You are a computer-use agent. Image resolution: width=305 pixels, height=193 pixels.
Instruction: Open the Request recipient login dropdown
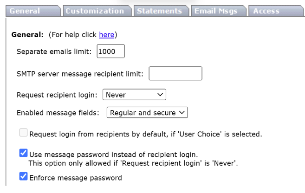pos(134,95)
